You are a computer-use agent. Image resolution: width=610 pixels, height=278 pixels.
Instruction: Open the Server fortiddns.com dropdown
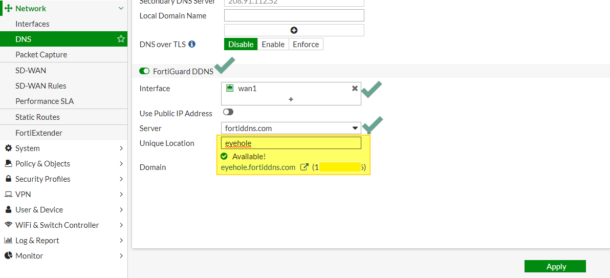tap(291, 128)
